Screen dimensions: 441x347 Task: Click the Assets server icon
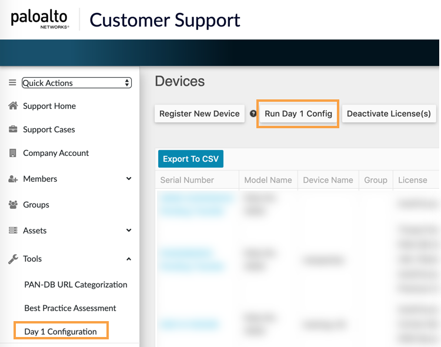point(12,231)
